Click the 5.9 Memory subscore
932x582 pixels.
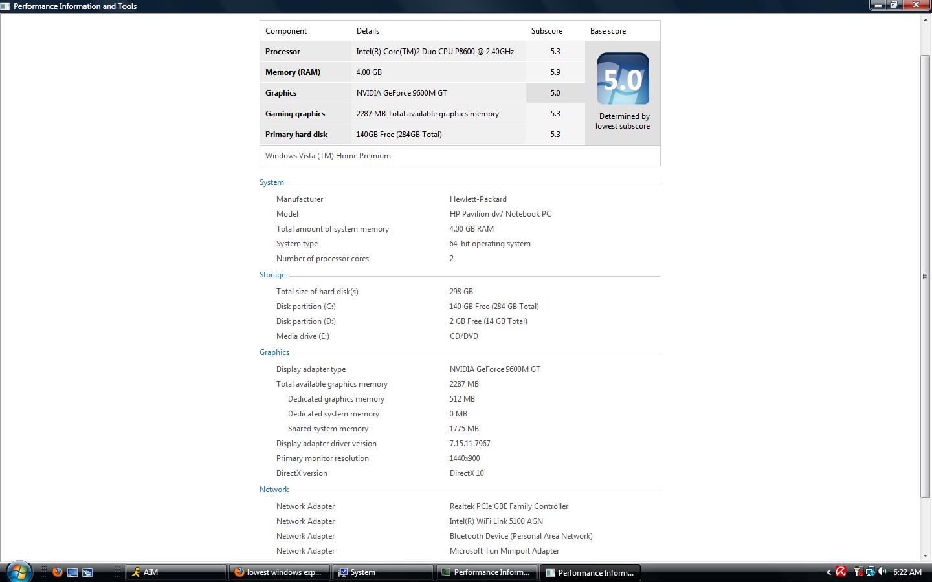tap(555, 72)
